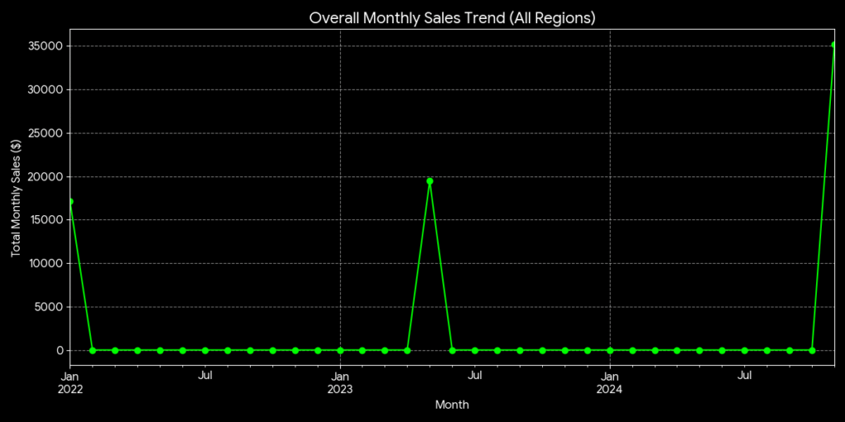Select the final highest data point near 35000
Screen dimensions: 845x422
[x=834, y=45]
